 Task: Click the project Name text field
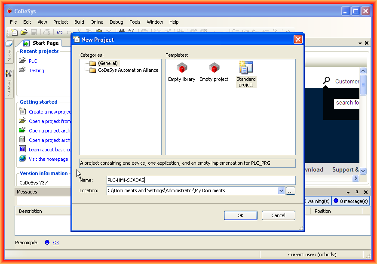[x=201, y=181]
